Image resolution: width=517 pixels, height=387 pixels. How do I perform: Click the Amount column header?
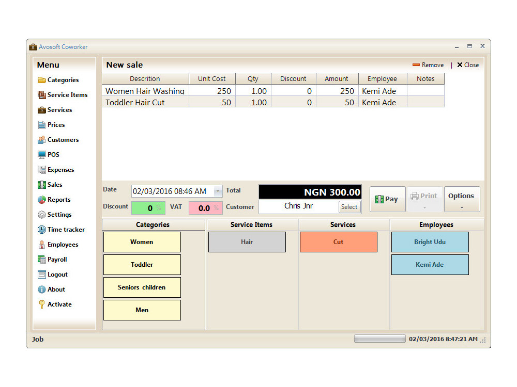tap(337, 78)
